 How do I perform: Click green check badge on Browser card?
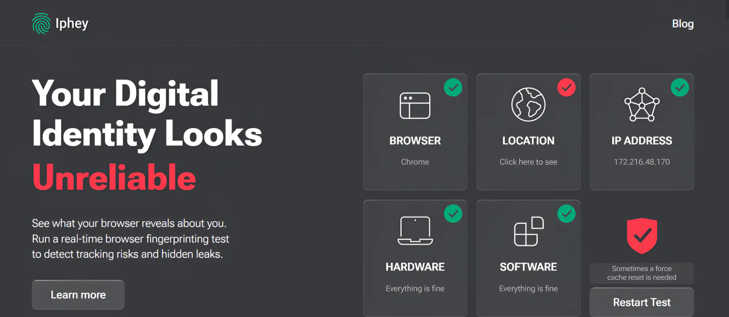click(453, 87)
